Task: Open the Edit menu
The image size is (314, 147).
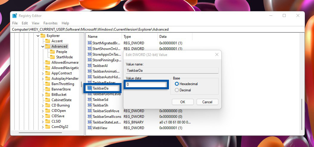Action: point(25,23)
